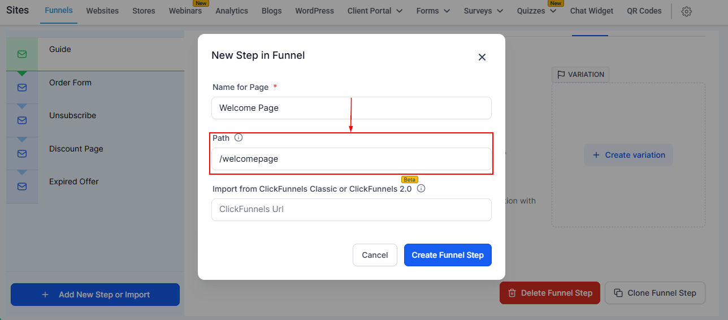
Task: Select the Discount Page envelope icon
Action: 22,154
